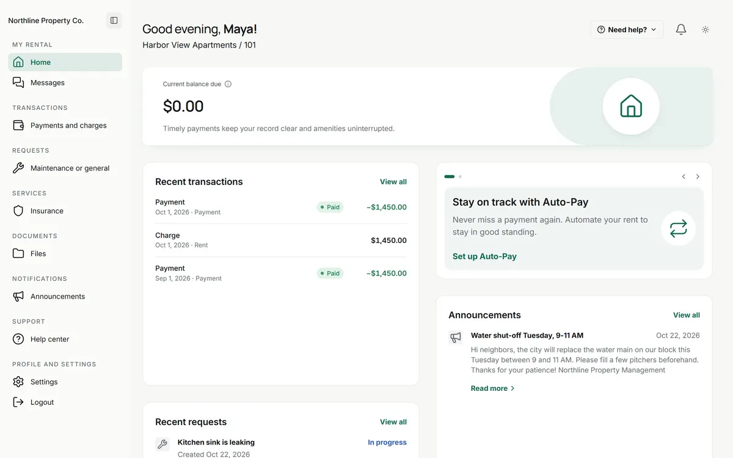The image size is (733, 458).
Task: Open notifications bell icon
Action: point(681,29)
